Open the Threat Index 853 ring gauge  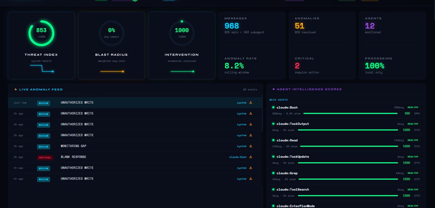pyautogui.click(x=41, y=33)
